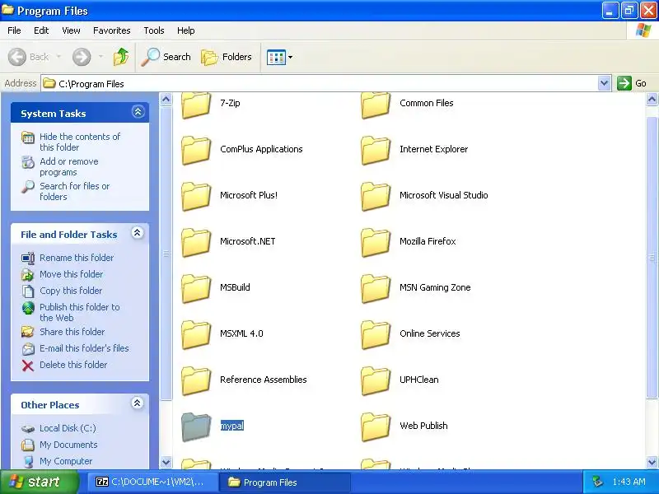
Task: Select the Web Publish folder icon
Action: (x=376, y=426)
